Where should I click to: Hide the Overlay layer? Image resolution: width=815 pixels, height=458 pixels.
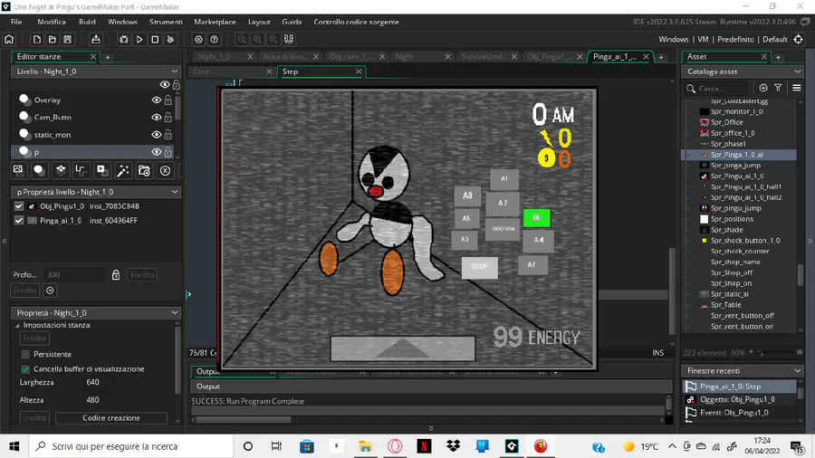pyautogui.click(x=156, y=100)
